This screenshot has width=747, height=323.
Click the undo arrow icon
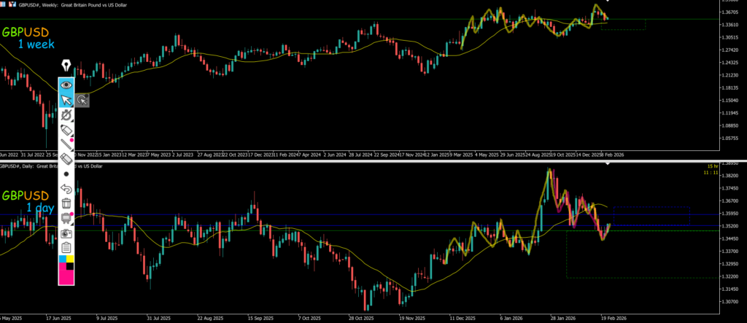pos(66,189)
